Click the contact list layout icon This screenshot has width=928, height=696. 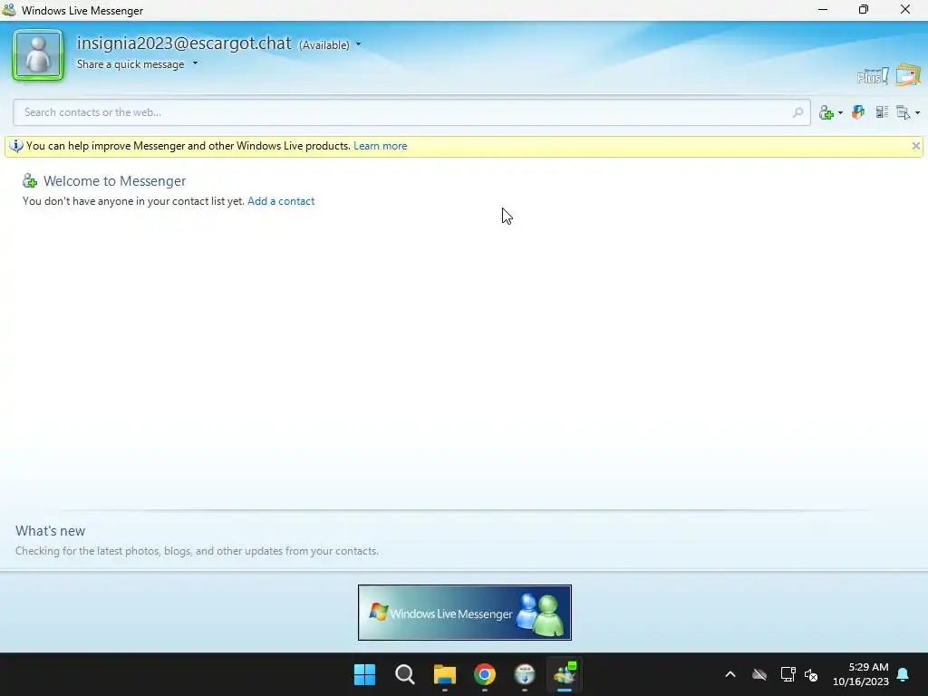[882, 111]
